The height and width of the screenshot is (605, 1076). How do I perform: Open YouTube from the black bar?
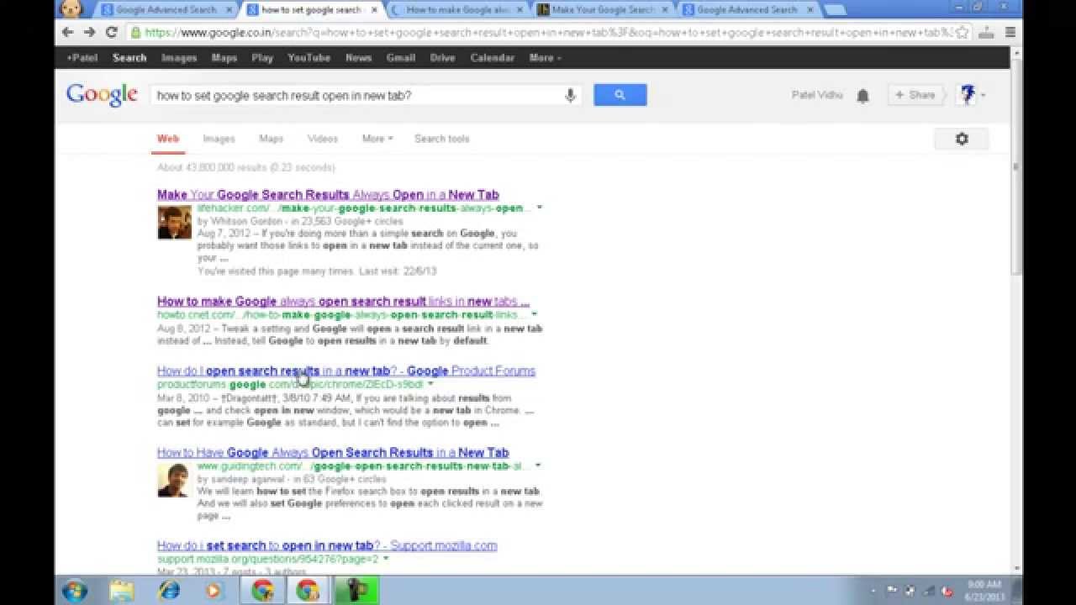click(x=309, y=58)
